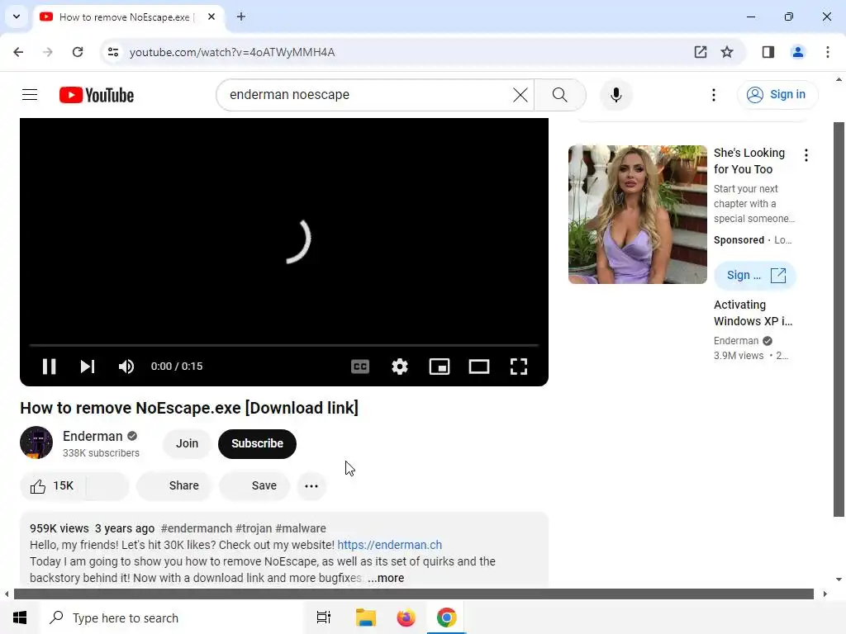846x634 pixels.
Task: Click the taskbar search box
Action: click(173, 617)
